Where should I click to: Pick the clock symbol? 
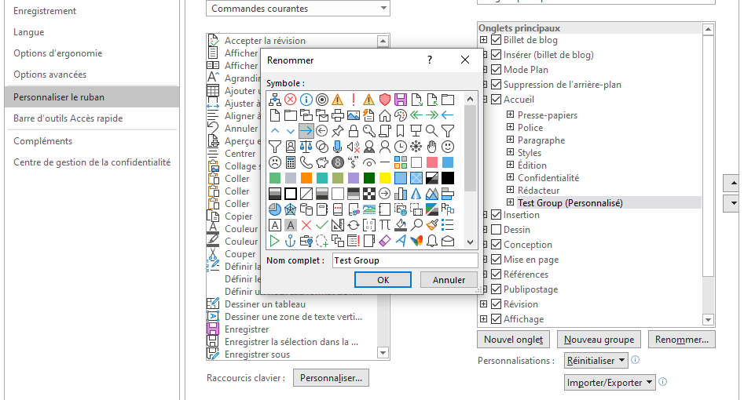pyautogui.click(x=401, y=147)
